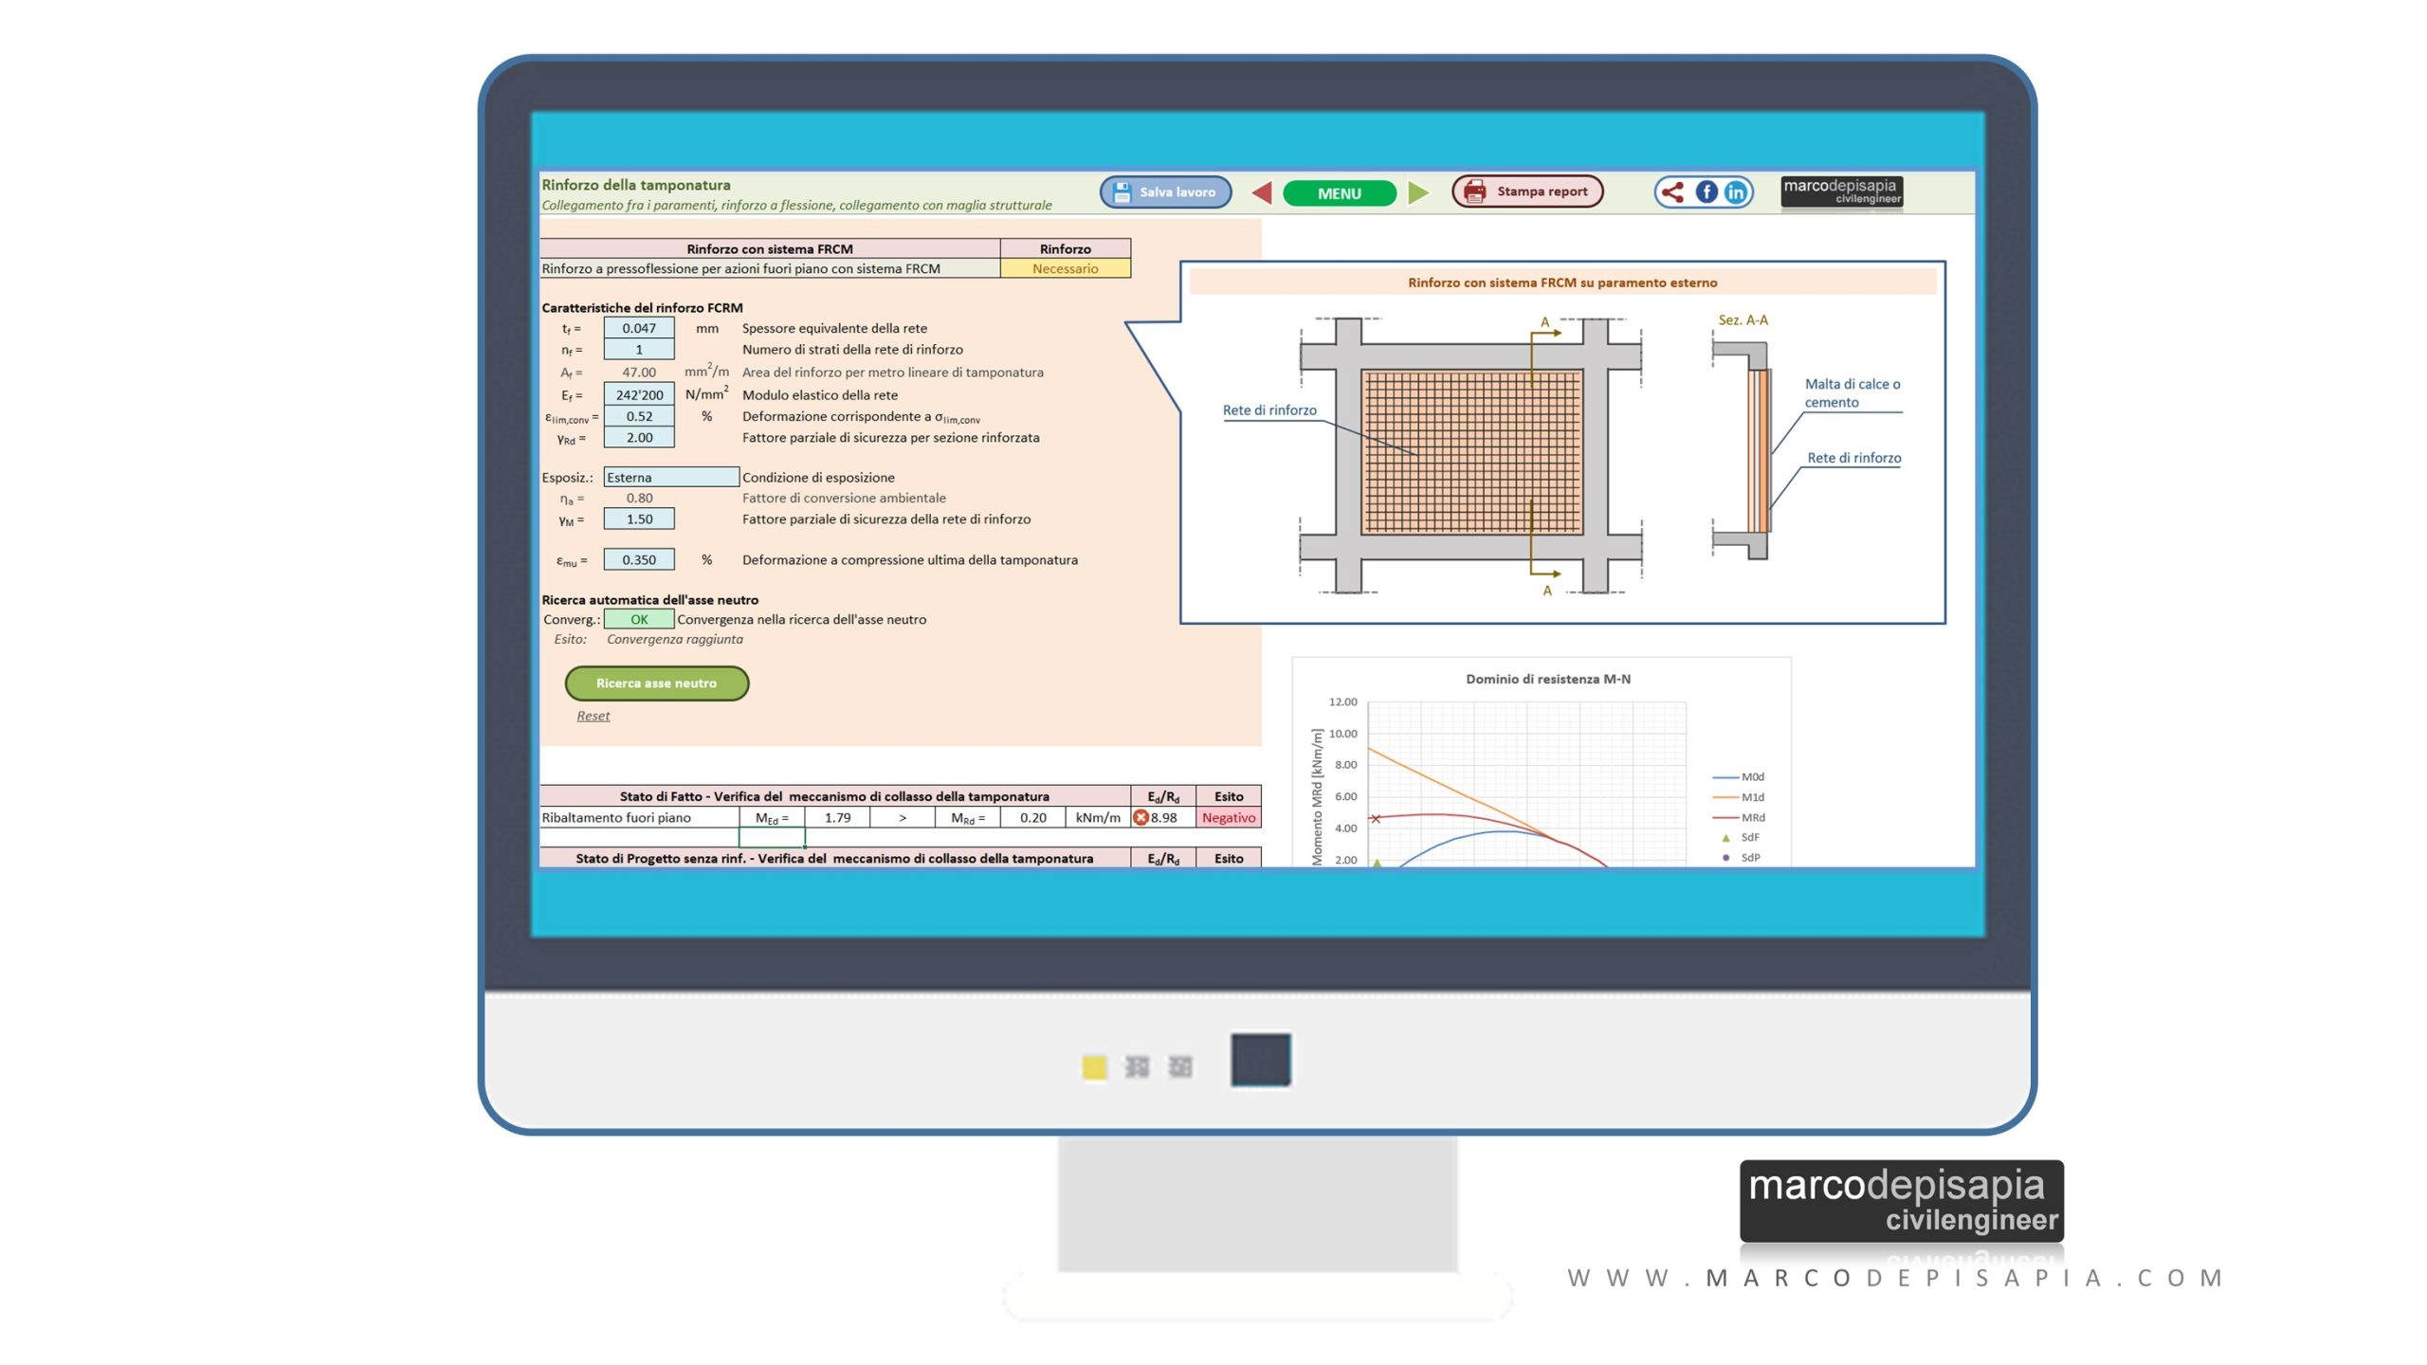2427x1365 pixels.
Task: Click the ηa value 0.80
Action: tap(639, 499)
